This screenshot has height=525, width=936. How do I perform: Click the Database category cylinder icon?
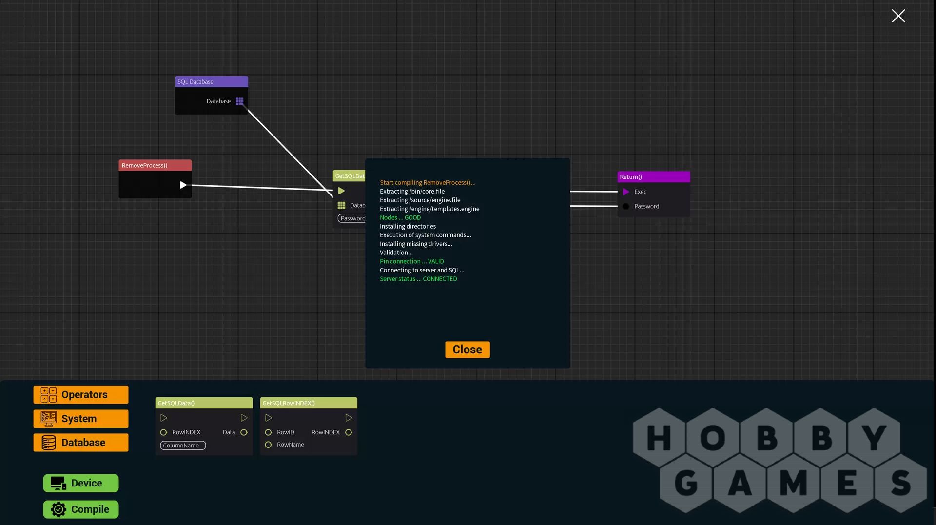tap(48, 443)
